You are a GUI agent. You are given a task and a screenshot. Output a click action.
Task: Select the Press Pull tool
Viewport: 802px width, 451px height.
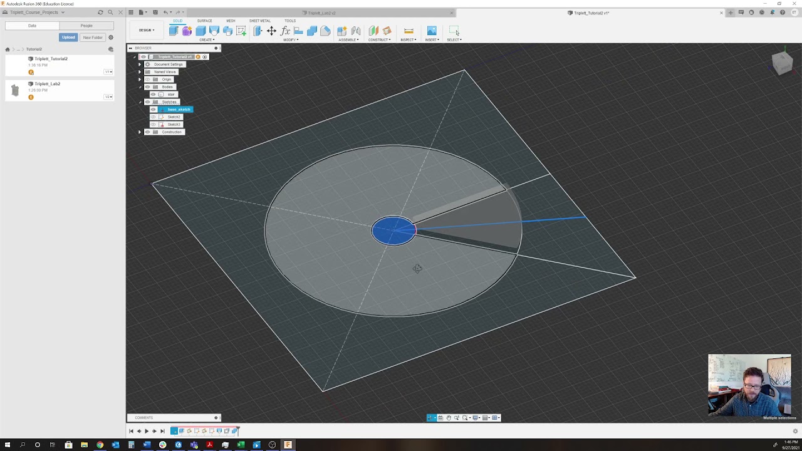click(258, 31)
